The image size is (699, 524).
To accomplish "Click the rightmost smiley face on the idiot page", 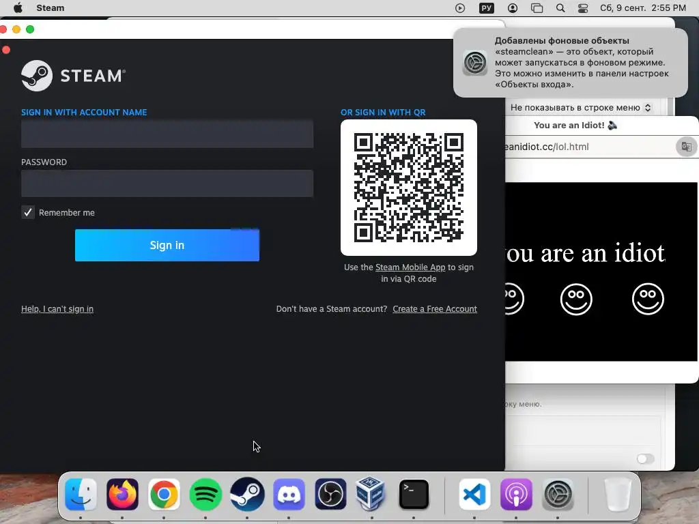I will pos(648,299).
